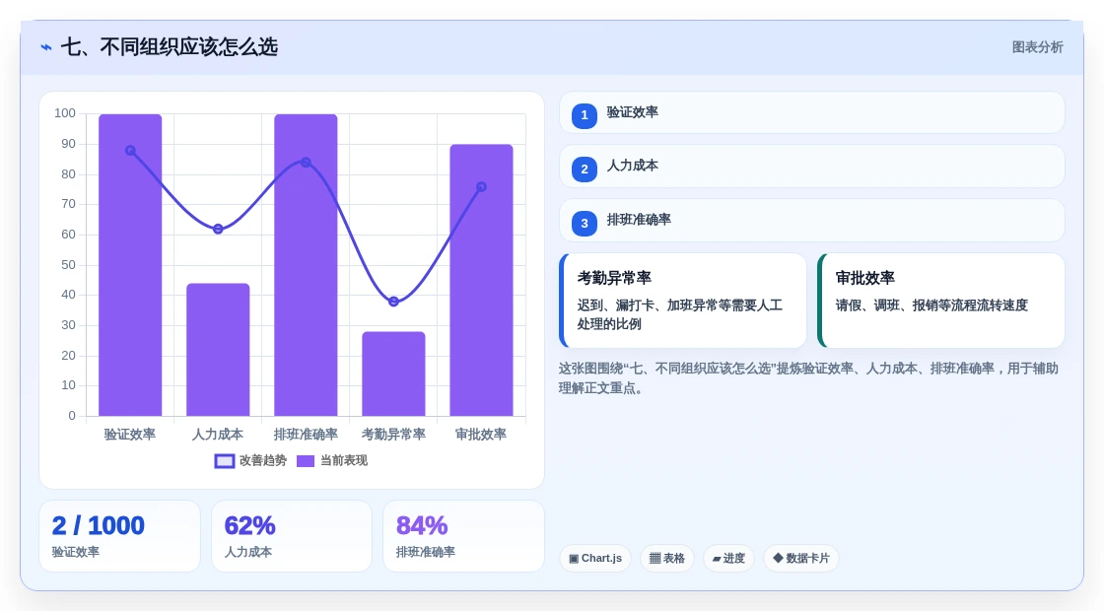The image size is (1104, 611).
Task: Click the 人力成本 x-axis label
Action: (x=218, y=435)
